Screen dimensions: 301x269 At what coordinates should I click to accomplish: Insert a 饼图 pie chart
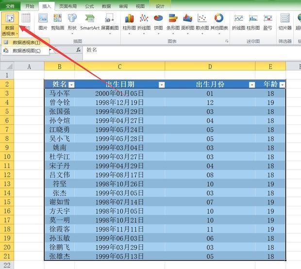pos(158,21)
